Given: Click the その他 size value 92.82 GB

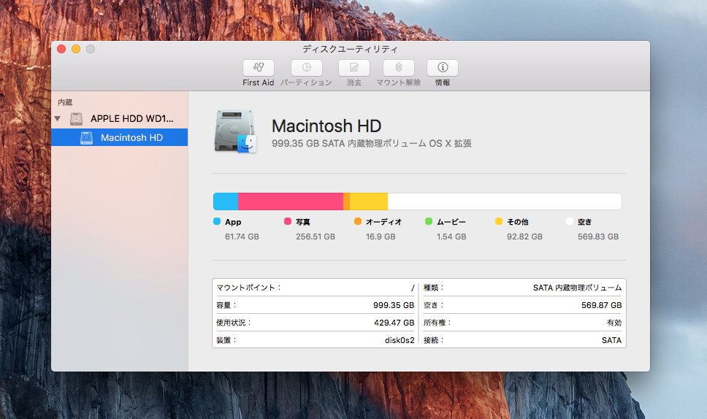Looking at the screenshot, I should 525,237.
